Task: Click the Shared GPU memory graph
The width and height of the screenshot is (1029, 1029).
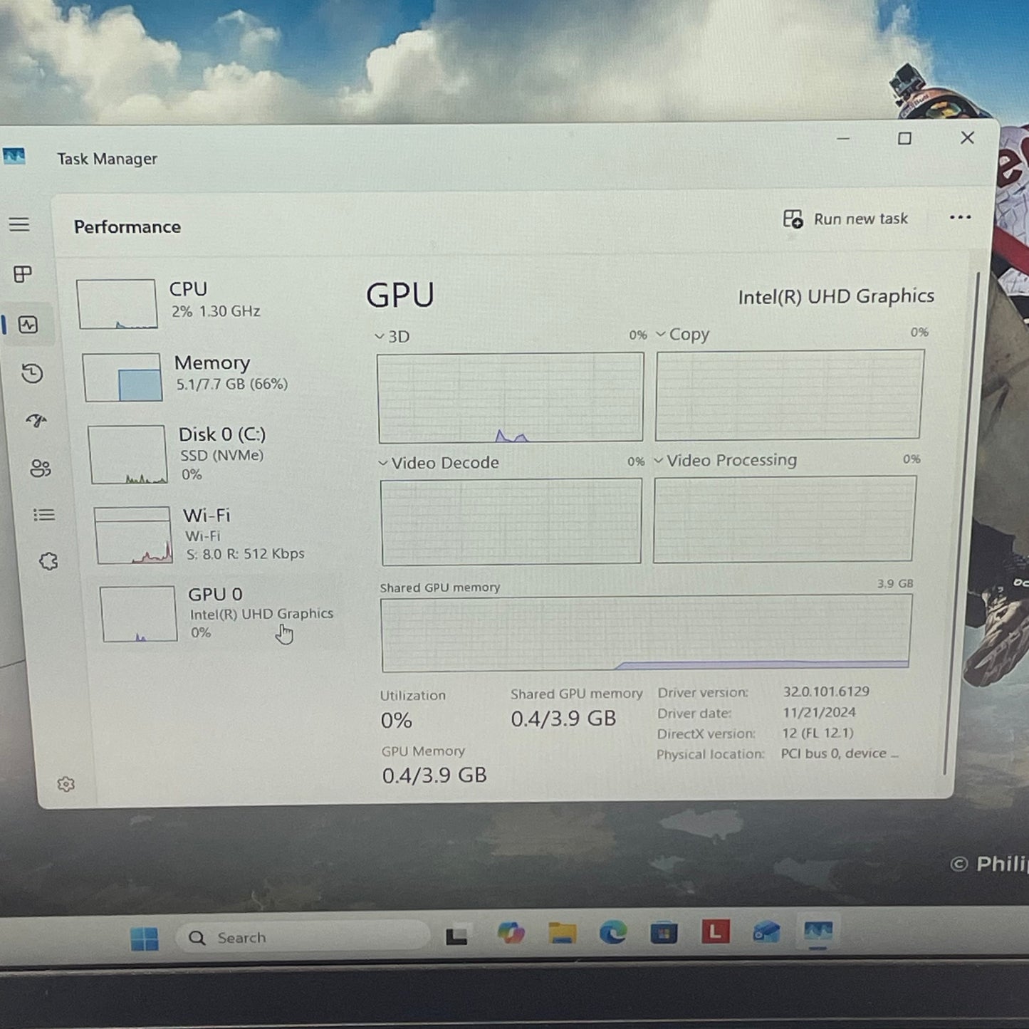Action: point(646,633)
